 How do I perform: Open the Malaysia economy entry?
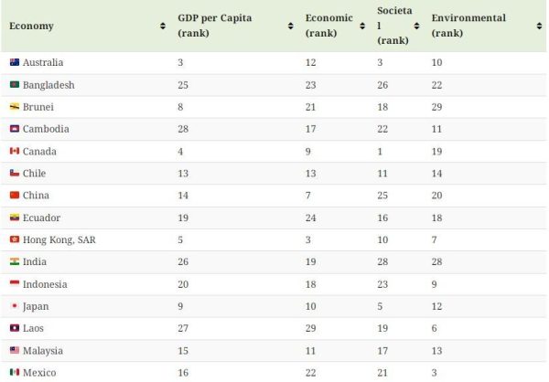[x=43, y=351]
